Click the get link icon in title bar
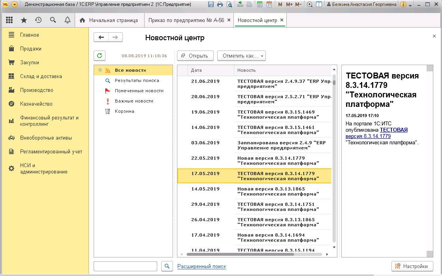The image size is (442, 276). click(x=240, y=4)
